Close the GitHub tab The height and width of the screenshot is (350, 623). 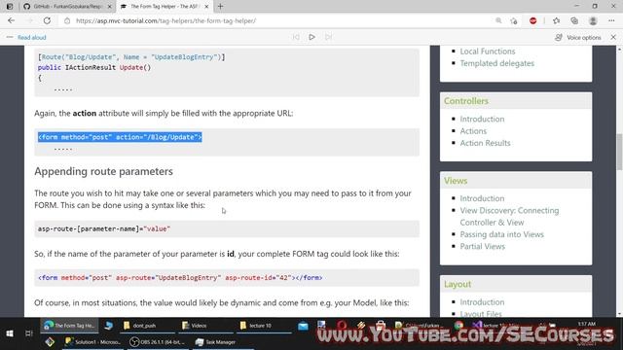click(x=110, y=7)
